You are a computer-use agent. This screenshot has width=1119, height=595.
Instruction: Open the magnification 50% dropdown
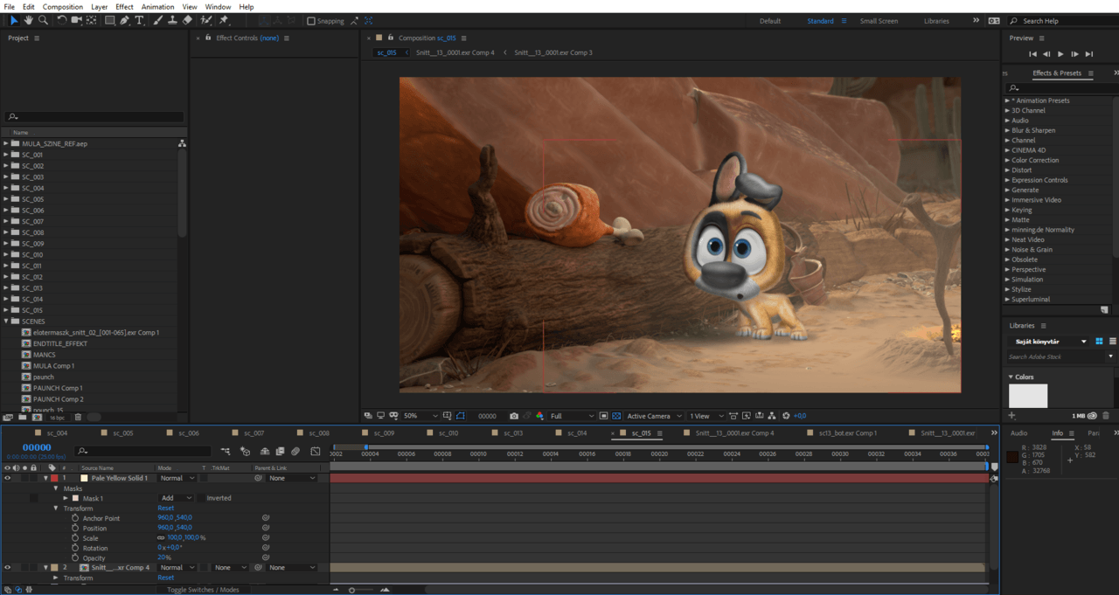click(420, 416)
